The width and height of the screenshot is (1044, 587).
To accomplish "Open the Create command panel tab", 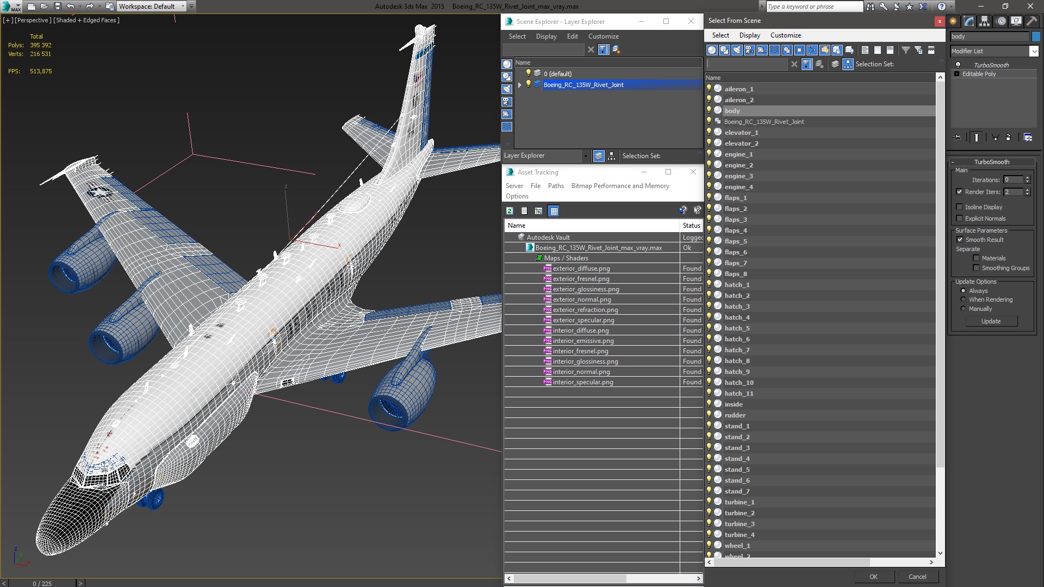I will (953, 21).
